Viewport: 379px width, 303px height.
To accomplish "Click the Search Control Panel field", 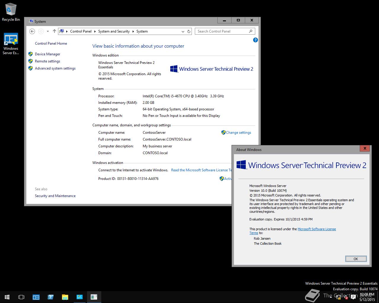I will (225, 31).
